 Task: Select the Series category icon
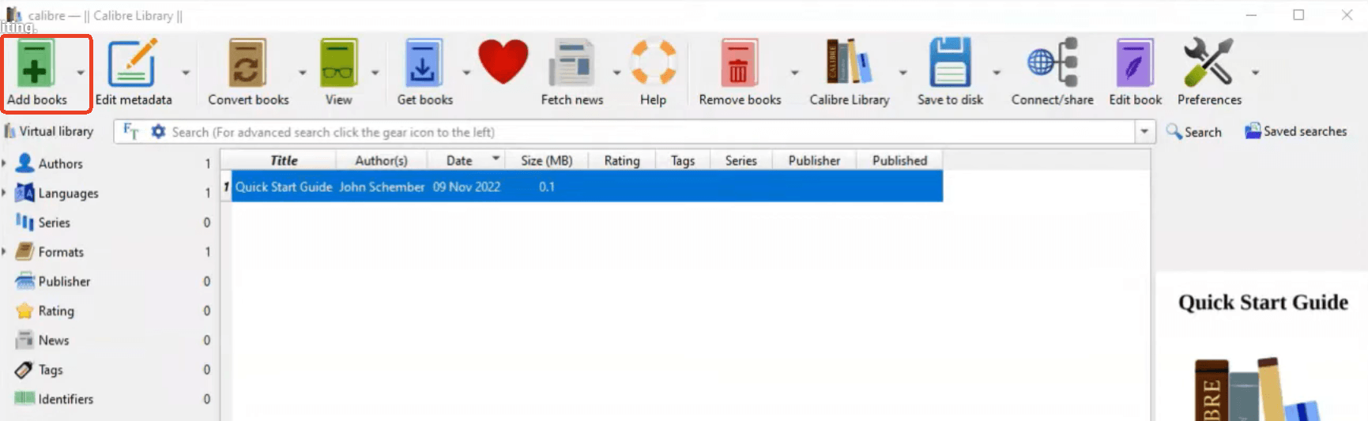[25, 222]
